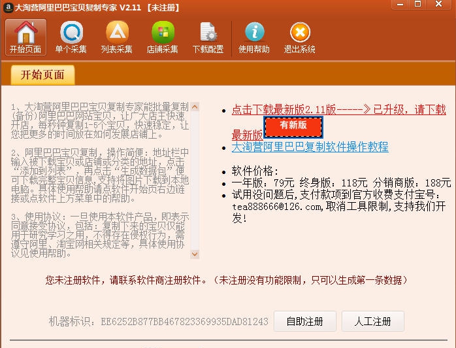Click the machine ID value EE6252B877BB...
This screenshot has height=348, width=456.
click(184, 321)
